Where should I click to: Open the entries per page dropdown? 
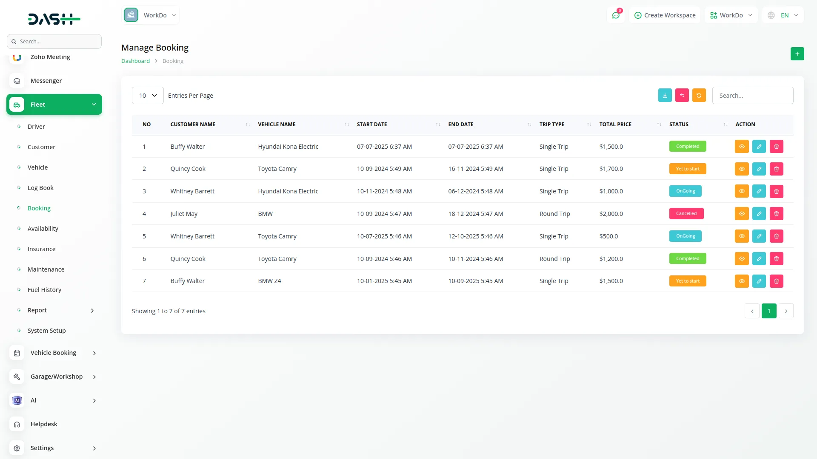[148, 96]
